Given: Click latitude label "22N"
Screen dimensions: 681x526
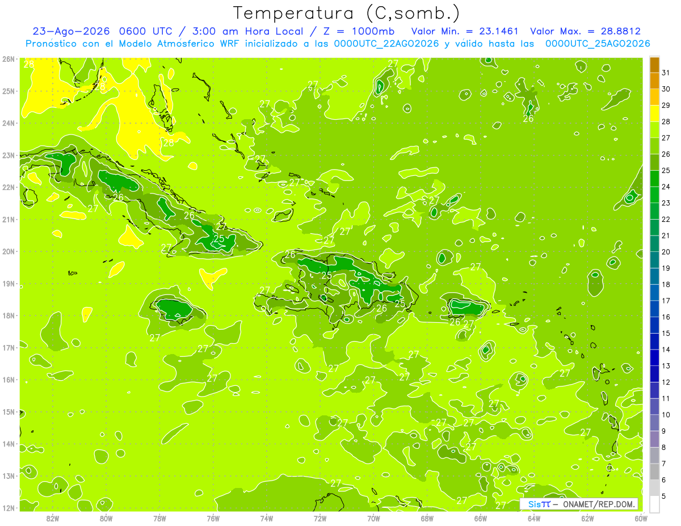Looking at the screenshot, I should pyautogui.click(x=8, y=187).
